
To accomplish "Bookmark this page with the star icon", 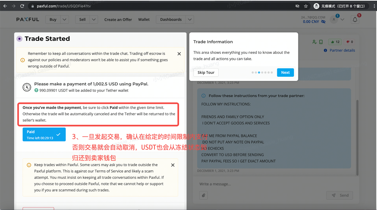I will (x=306, y=6).
